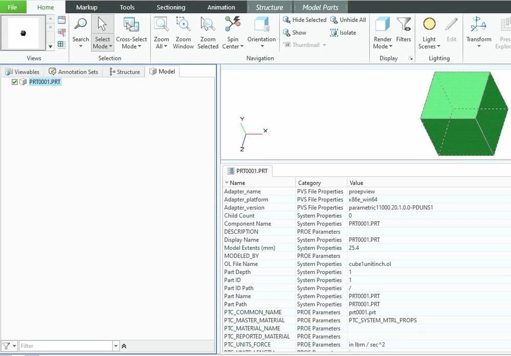Screen dimensions: 511x356
Task: Select PRT0001.PRT properties tab
Action: coord(248,171)
